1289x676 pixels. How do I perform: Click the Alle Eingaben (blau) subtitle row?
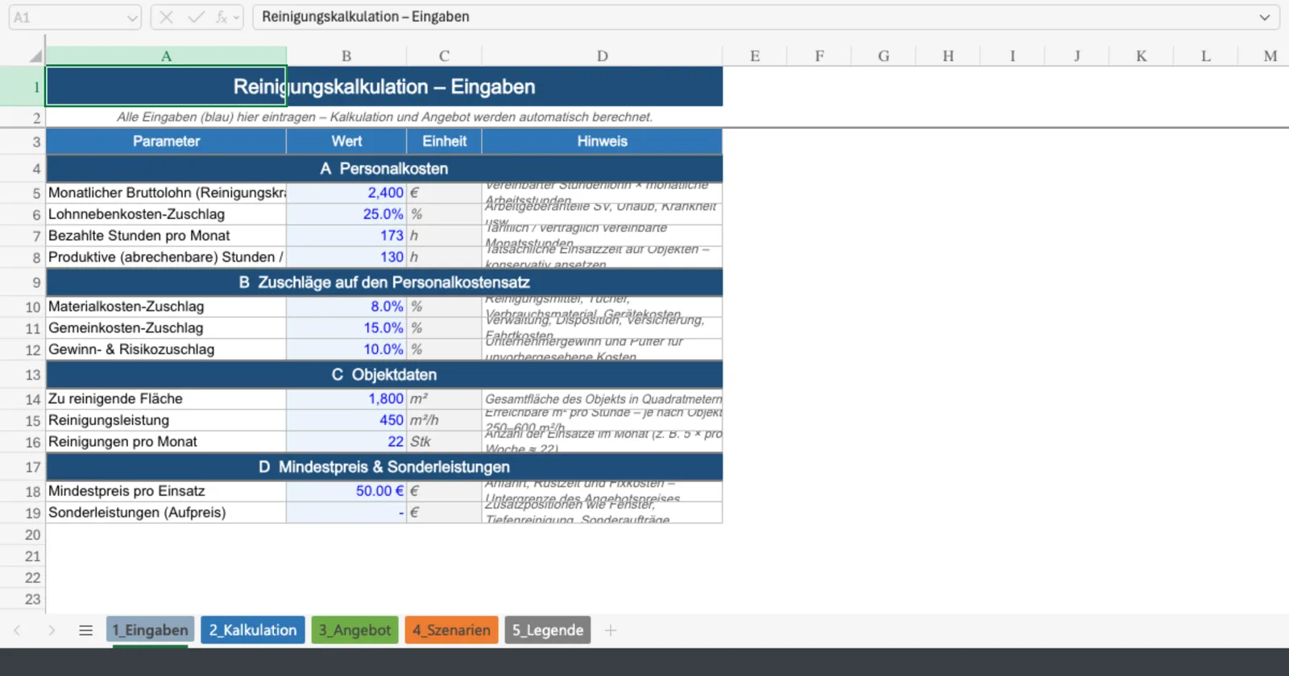(384, 117)
